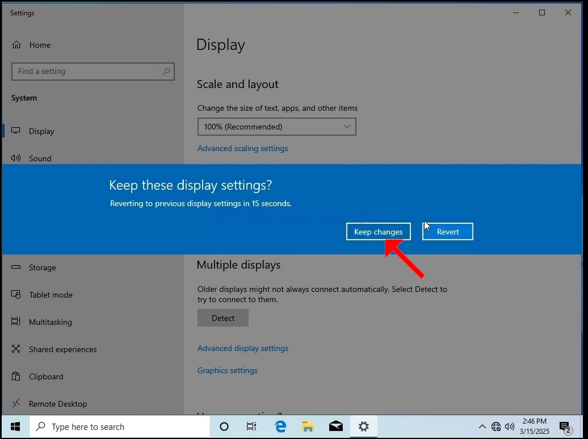Select Display in the sidebar

click(x=41, y=131)
